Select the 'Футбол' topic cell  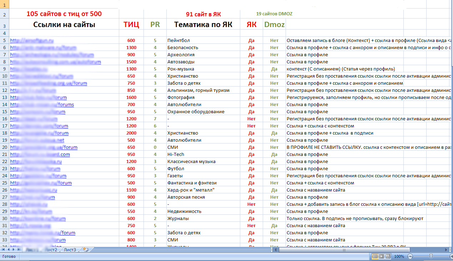pyautogui.click(x=203, y=168)
